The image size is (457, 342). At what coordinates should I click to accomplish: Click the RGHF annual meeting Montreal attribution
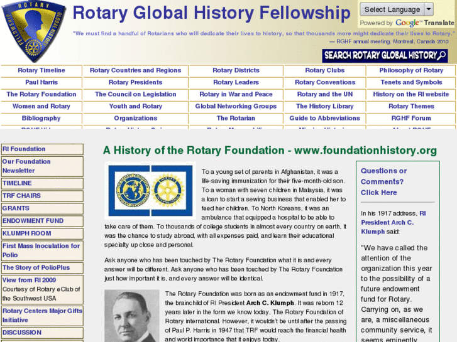pyautogui.click(x=389, y=41)
